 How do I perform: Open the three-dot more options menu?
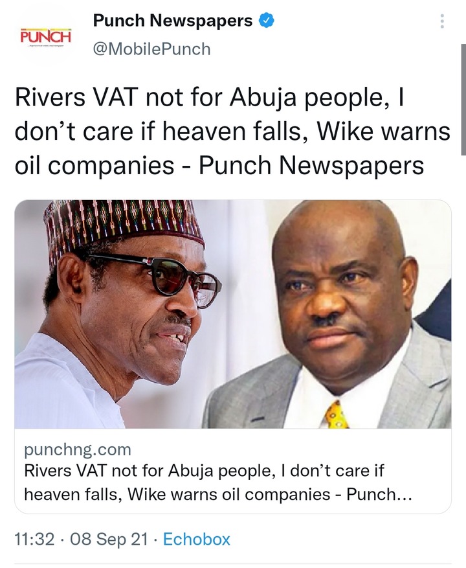coord(442,21)
